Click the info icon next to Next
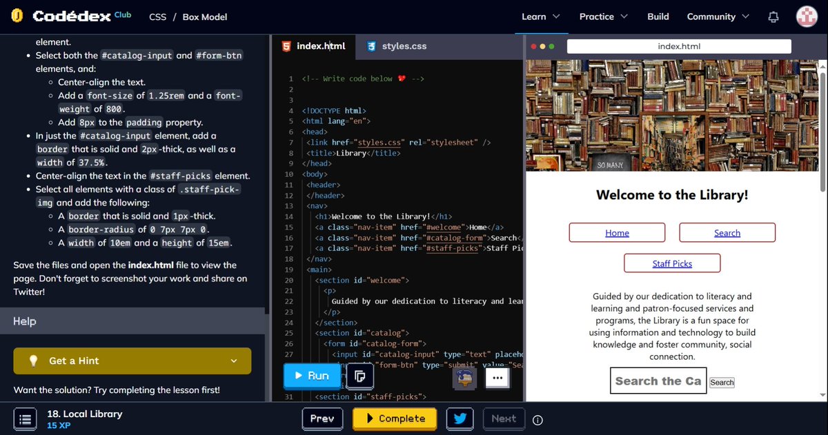This screenshot has height=435, width=828. coord(537,419)
